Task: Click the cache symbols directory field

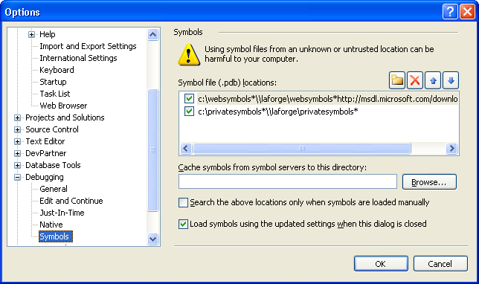Action: tap(287, 182)
